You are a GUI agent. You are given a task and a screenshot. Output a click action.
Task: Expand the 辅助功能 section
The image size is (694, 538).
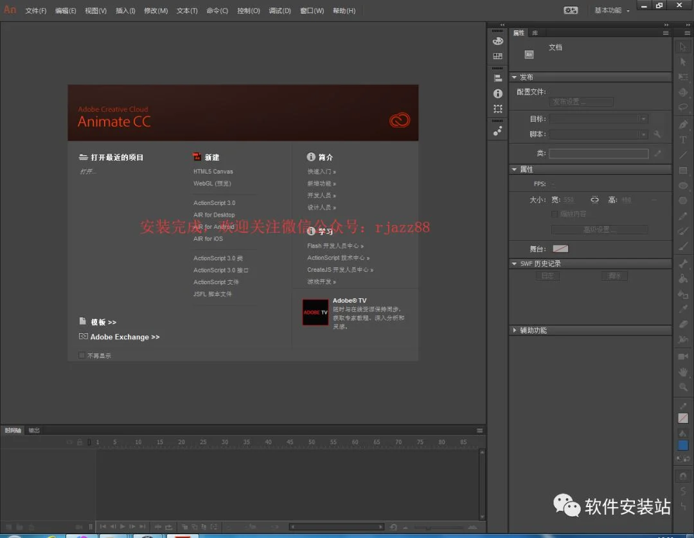(x=514, y=330)
